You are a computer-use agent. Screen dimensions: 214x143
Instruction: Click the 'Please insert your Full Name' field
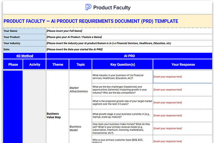tap(129, 31)
